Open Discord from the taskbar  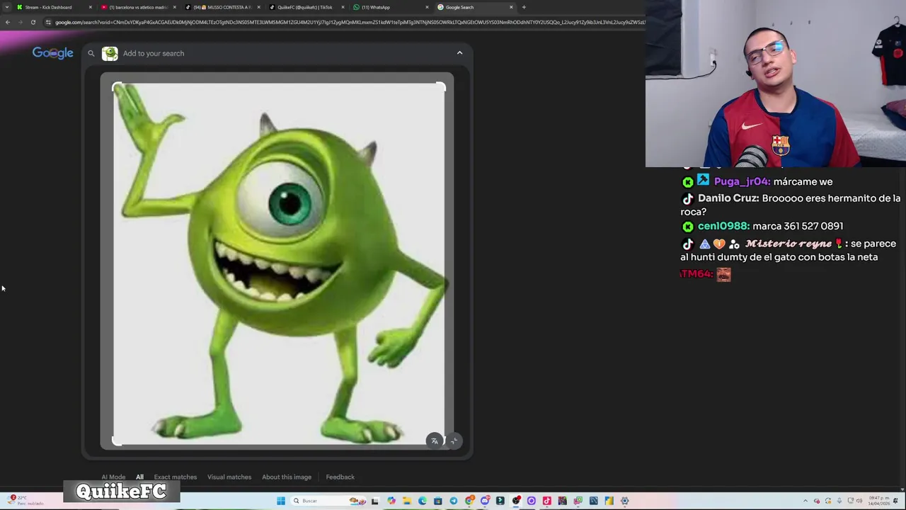[485, 501]
